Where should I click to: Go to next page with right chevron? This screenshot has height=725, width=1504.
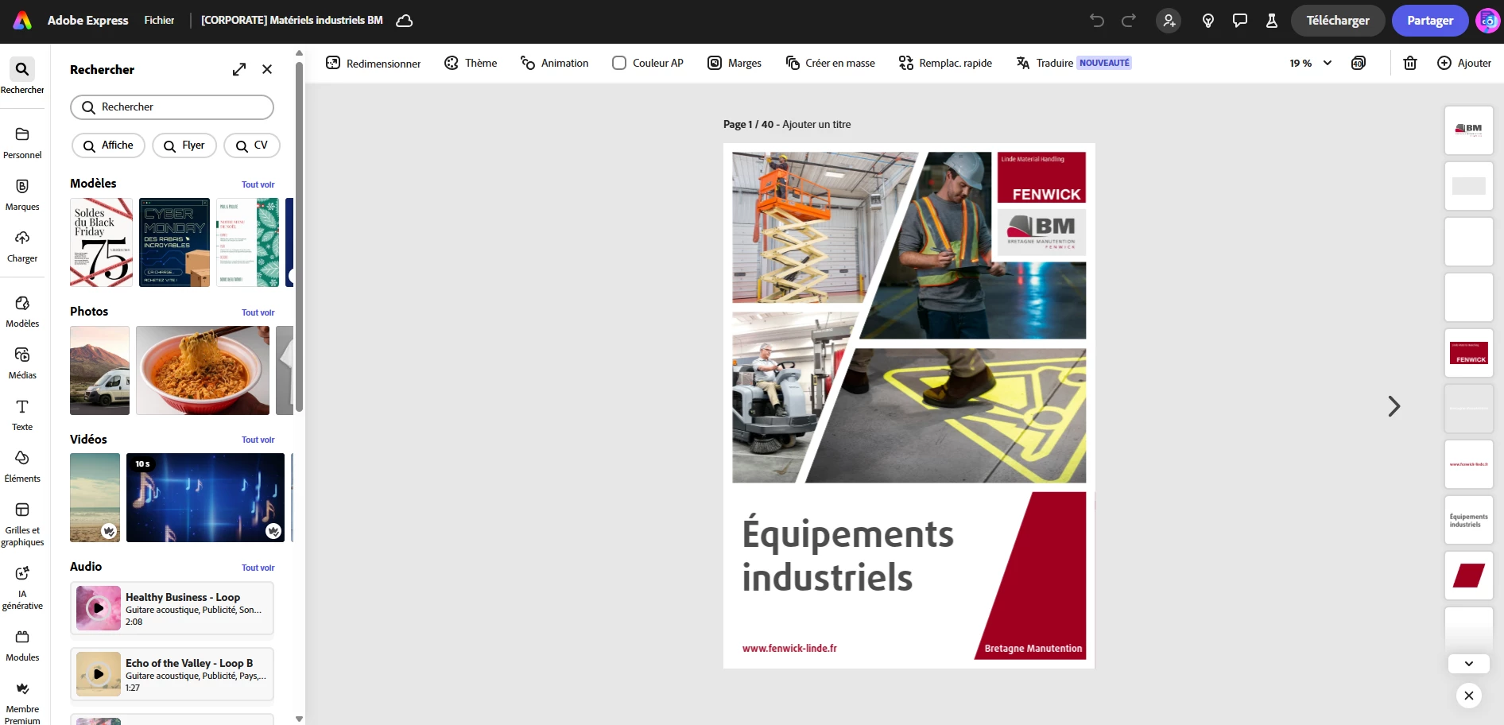1394,406
